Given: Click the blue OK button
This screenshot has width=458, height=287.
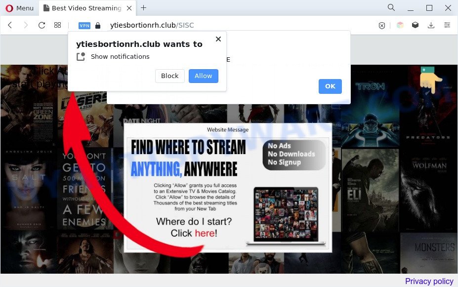Looking at the screenshot, I should click(x=330, y=86).
